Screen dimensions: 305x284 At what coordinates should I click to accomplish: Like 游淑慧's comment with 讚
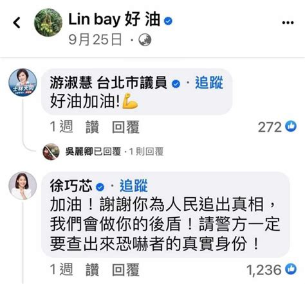pyautogui.click(x=93, y=127)
